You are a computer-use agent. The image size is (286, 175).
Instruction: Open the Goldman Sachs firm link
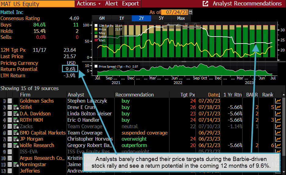[37, 101]
